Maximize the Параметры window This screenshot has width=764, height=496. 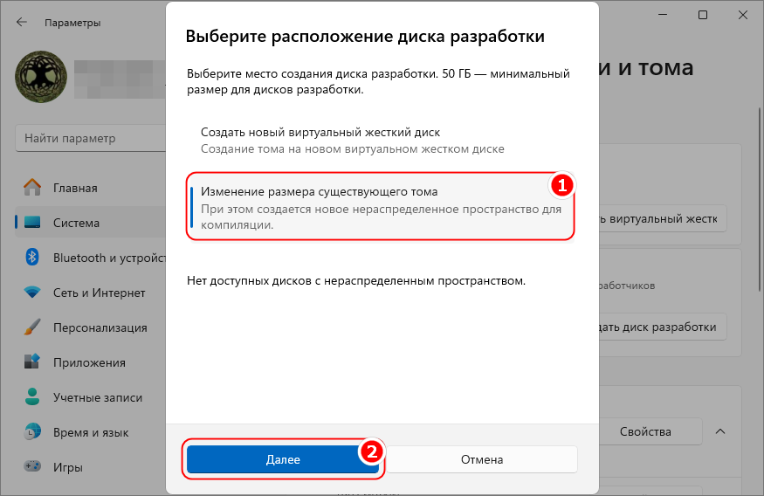pyautogui.click(x=703, y=15)
